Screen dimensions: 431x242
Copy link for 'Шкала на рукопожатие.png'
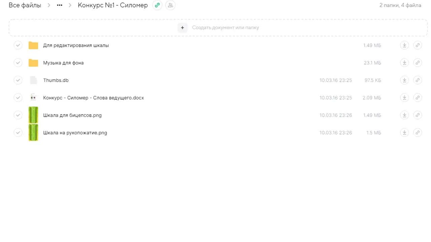418,133
